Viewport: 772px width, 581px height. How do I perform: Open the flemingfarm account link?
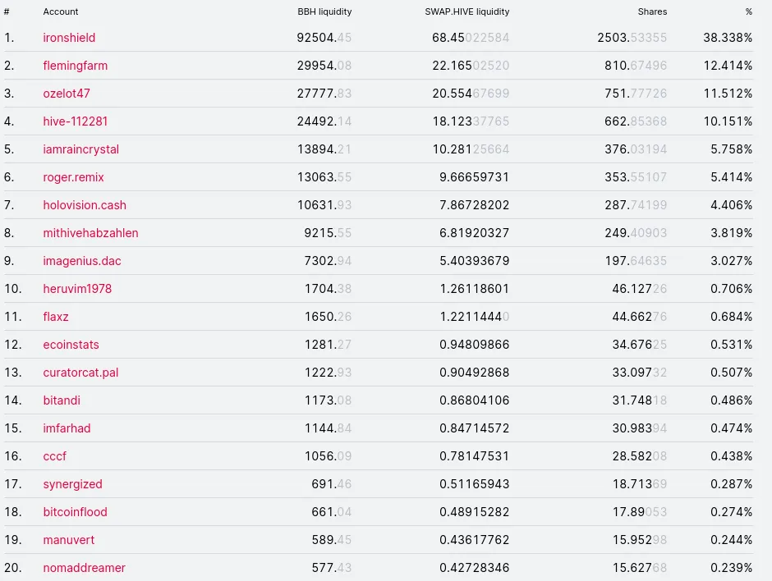coord(75,66)
